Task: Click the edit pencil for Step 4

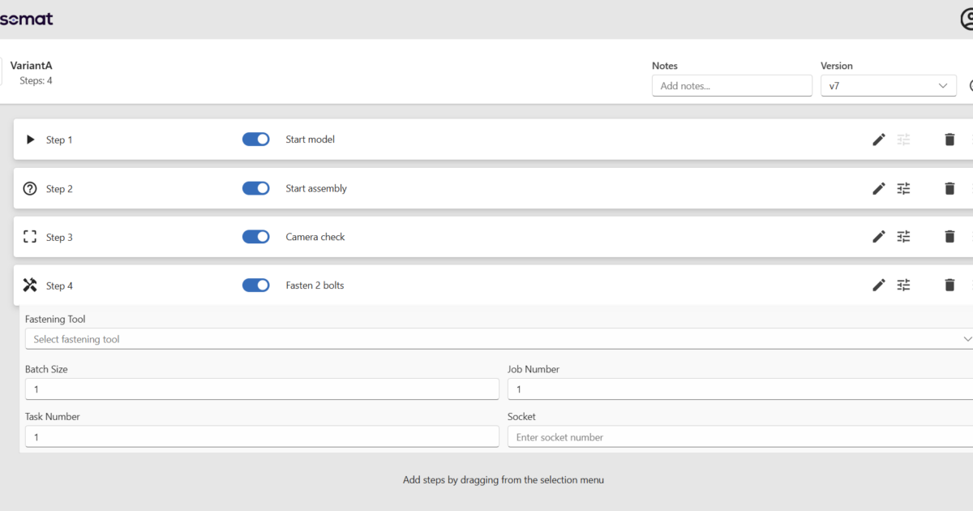Action: (x=879, y=286)
